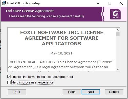Minimize the setup window
128x99 pixels.
click(98, 3)
